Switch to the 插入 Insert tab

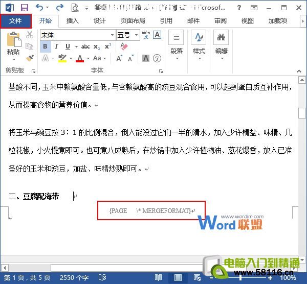point(72,21)
